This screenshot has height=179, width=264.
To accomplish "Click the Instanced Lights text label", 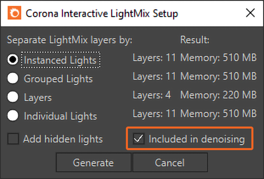I will [60, 60].
